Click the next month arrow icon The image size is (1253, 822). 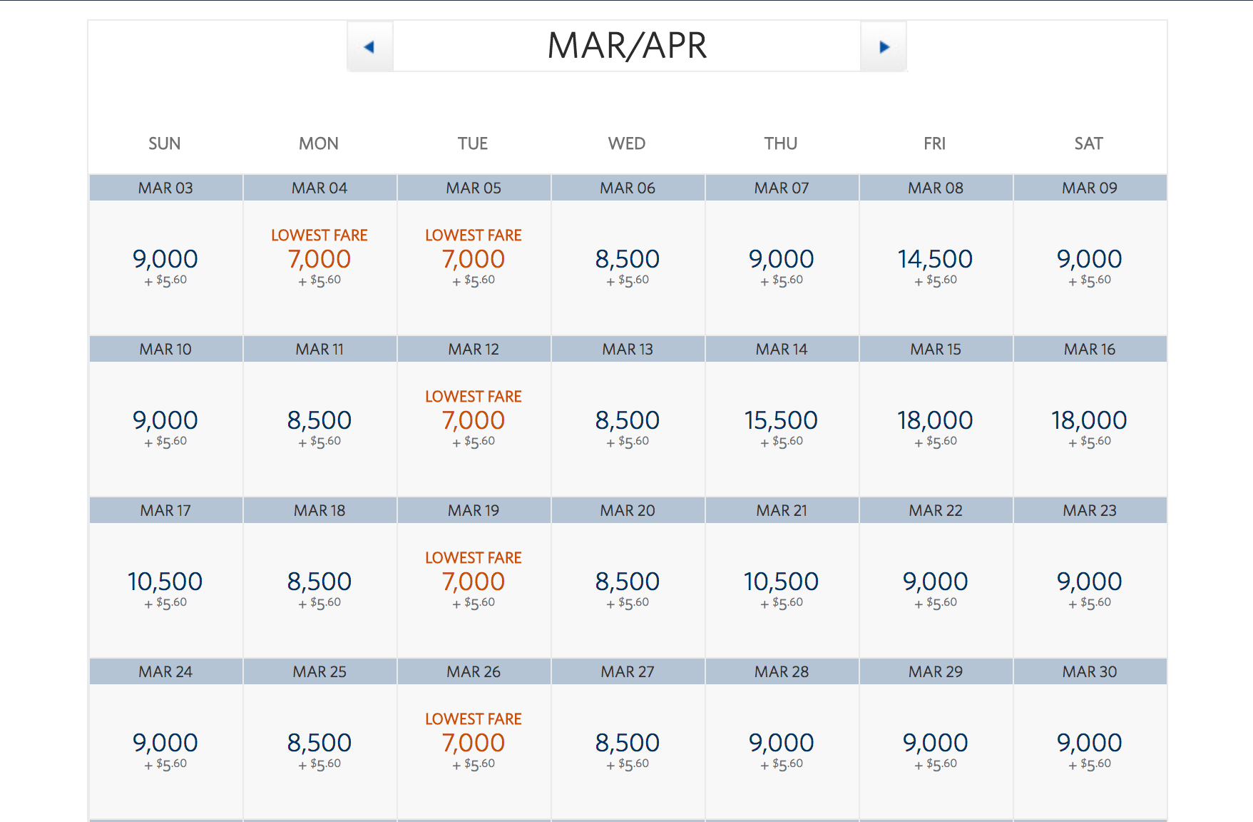884,47
